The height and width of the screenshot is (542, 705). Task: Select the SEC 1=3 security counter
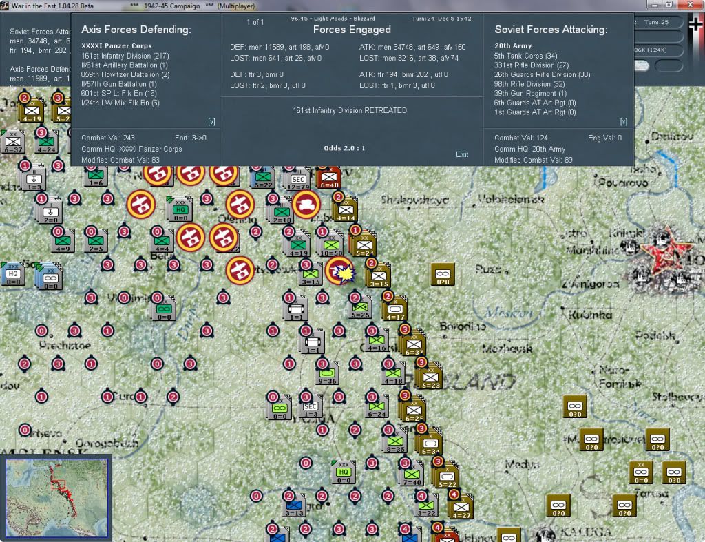311,408
